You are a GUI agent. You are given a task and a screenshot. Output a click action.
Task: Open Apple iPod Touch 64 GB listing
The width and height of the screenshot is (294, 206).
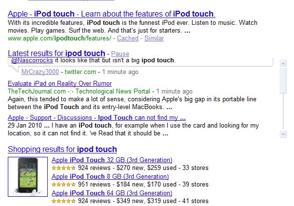point(112,193)
